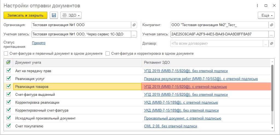This screenshot has height=135, width=280.
Task: Click the Договор field ellipsis selector
Action: coord(266,43)
